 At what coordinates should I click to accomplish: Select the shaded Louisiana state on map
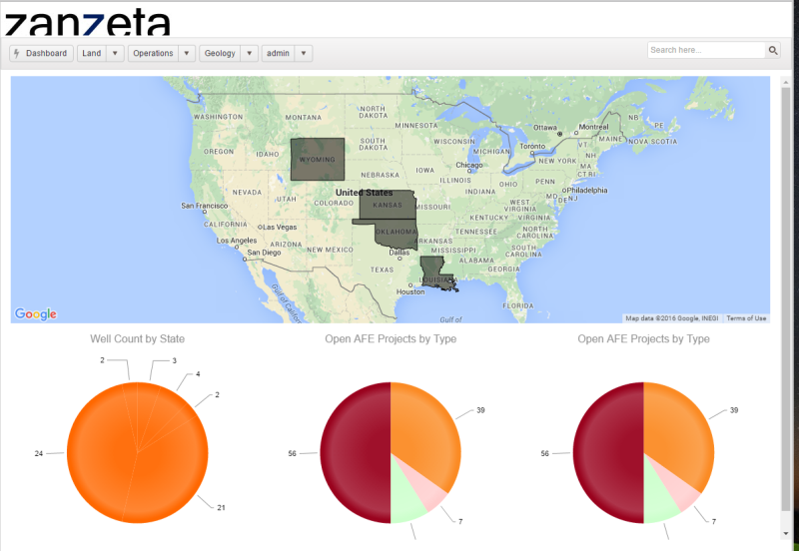tap(433, 273)
